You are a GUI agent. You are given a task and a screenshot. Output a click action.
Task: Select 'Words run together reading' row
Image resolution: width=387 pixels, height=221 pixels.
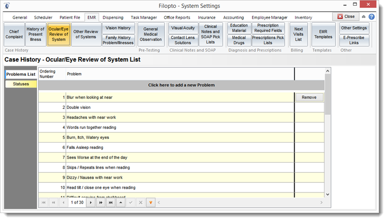pyautogui.click(x=181, y=128)
